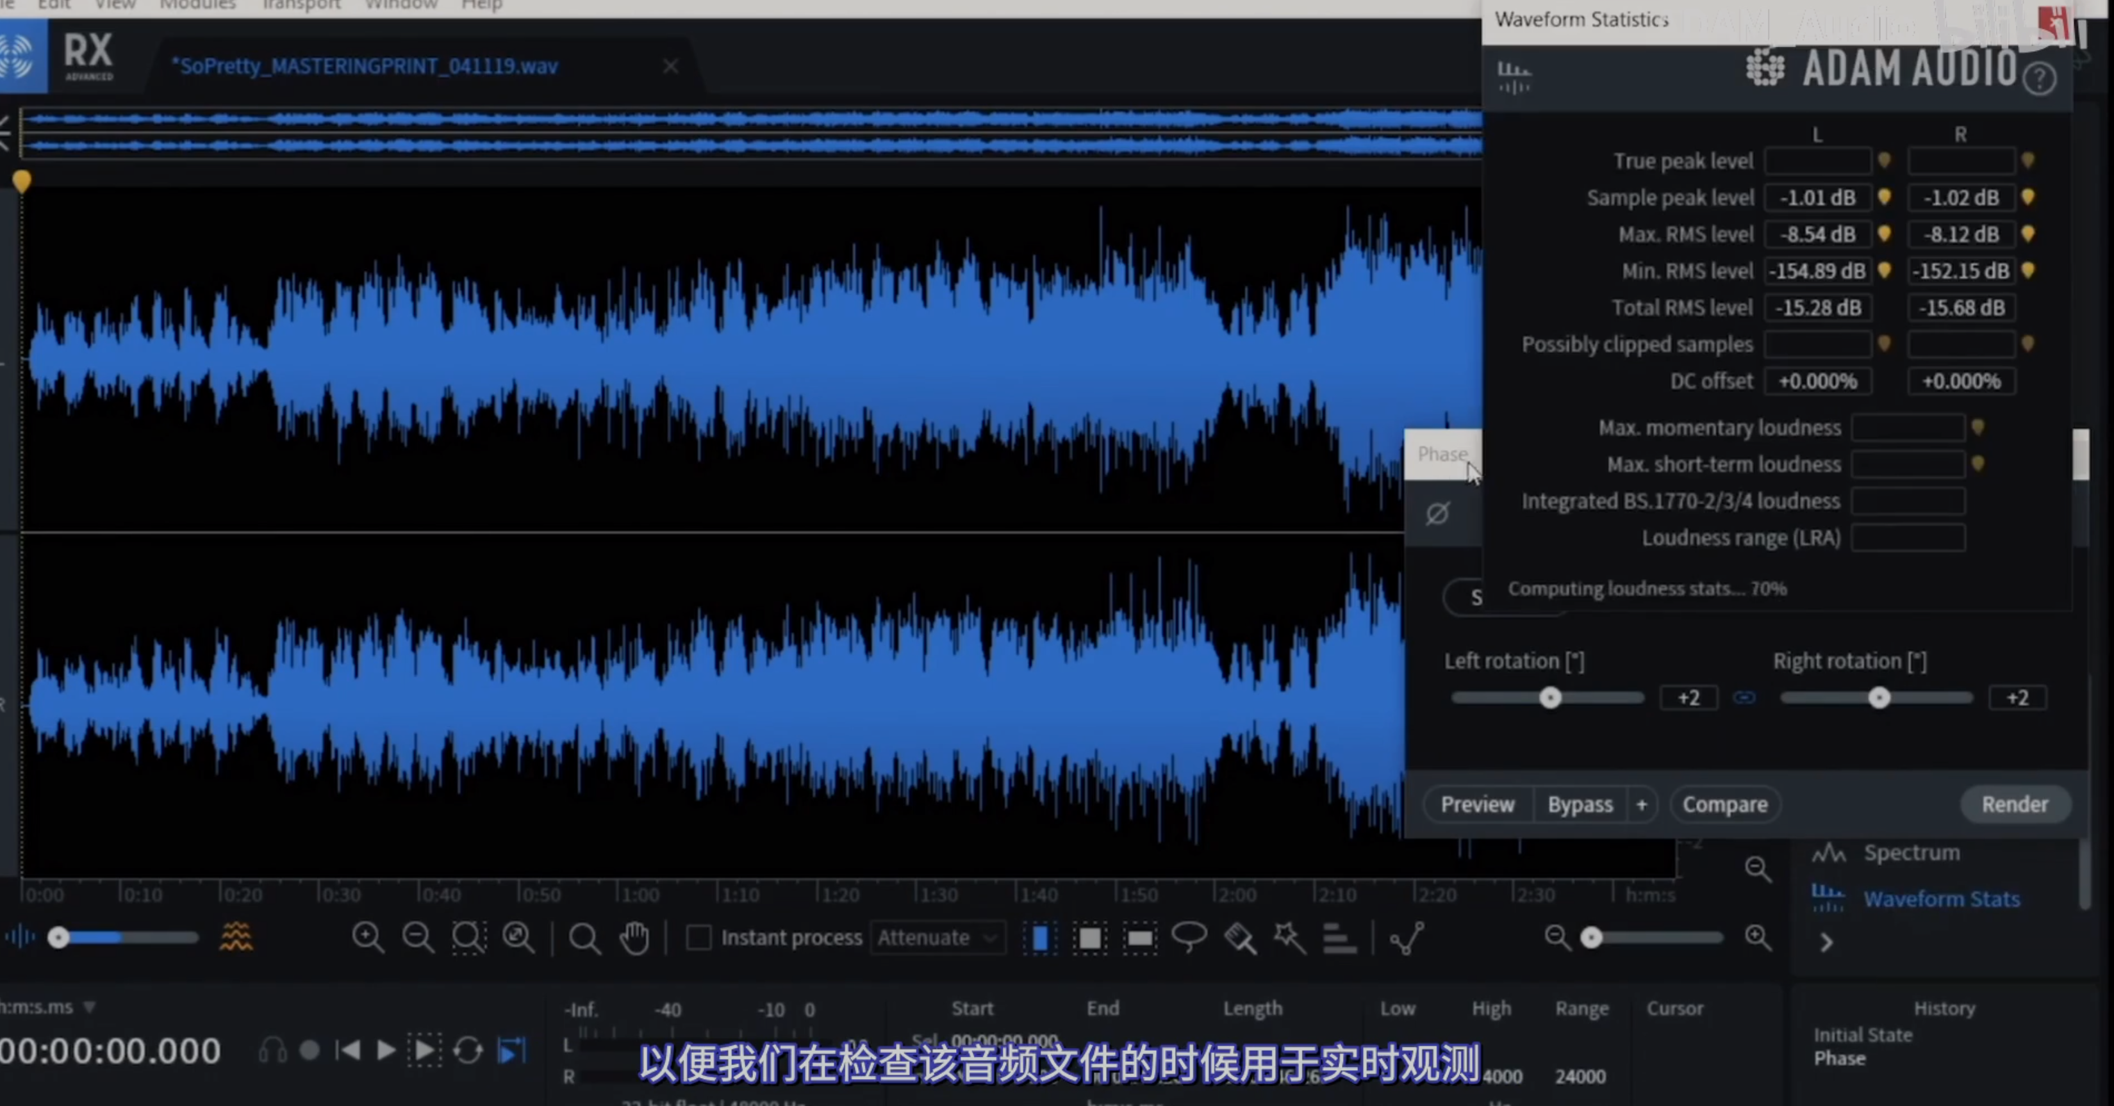Click the Left rotation slider handle
This screenshot has height=1106, width=2114.
click(x=1550, y=697)
